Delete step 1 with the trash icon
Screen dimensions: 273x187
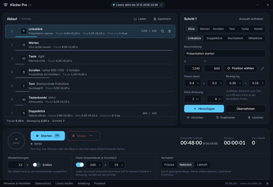pos(169,31)
